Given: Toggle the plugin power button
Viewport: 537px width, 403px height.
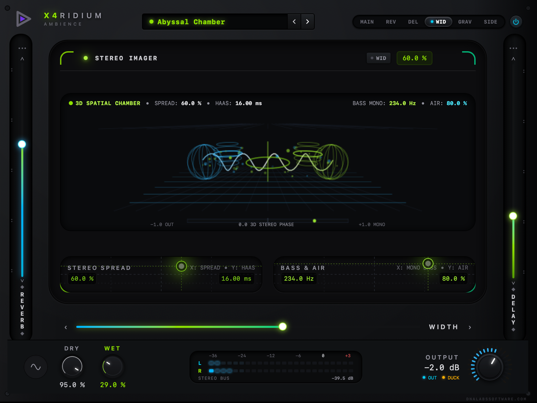Looking at the screenshot, I should pyautogui.click(x=516, y=22).
